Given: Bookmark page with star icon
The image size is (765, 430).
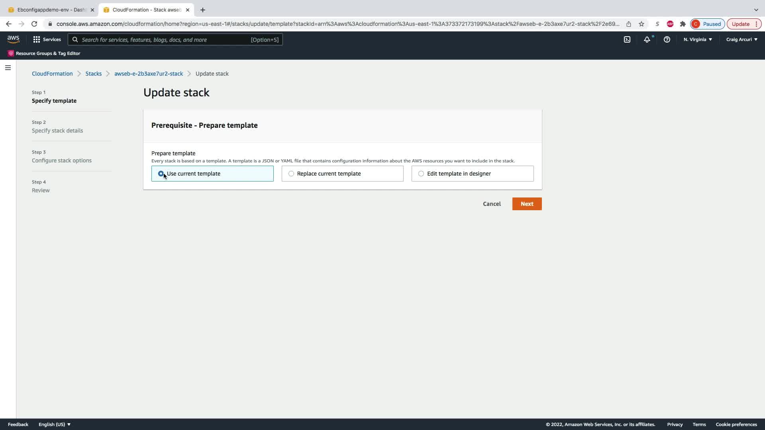Looking at the screenshot, I should point(641,24).
